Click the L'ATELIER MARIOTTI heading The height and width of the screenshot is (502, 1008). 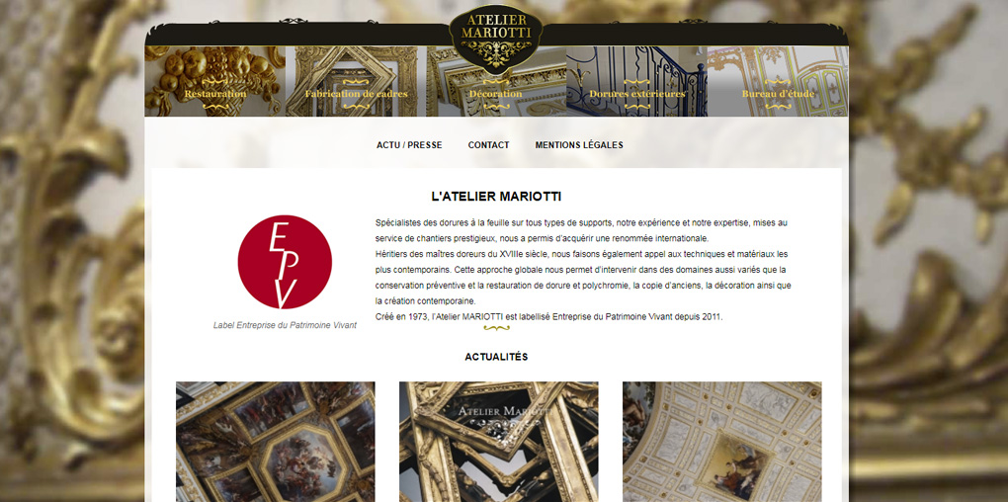pos(496,197)
